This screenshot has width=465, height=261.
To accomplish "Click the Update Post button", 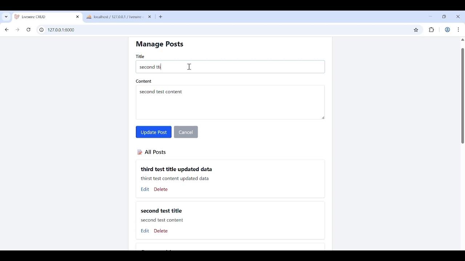I will click(x=154, y=132).
